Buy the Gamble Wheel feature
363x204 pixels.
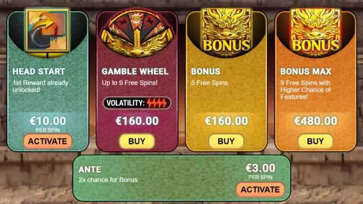[x=137, y=141]
